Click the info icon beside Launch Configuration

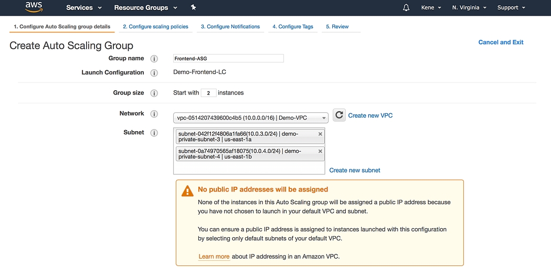[x=154, y=73]
